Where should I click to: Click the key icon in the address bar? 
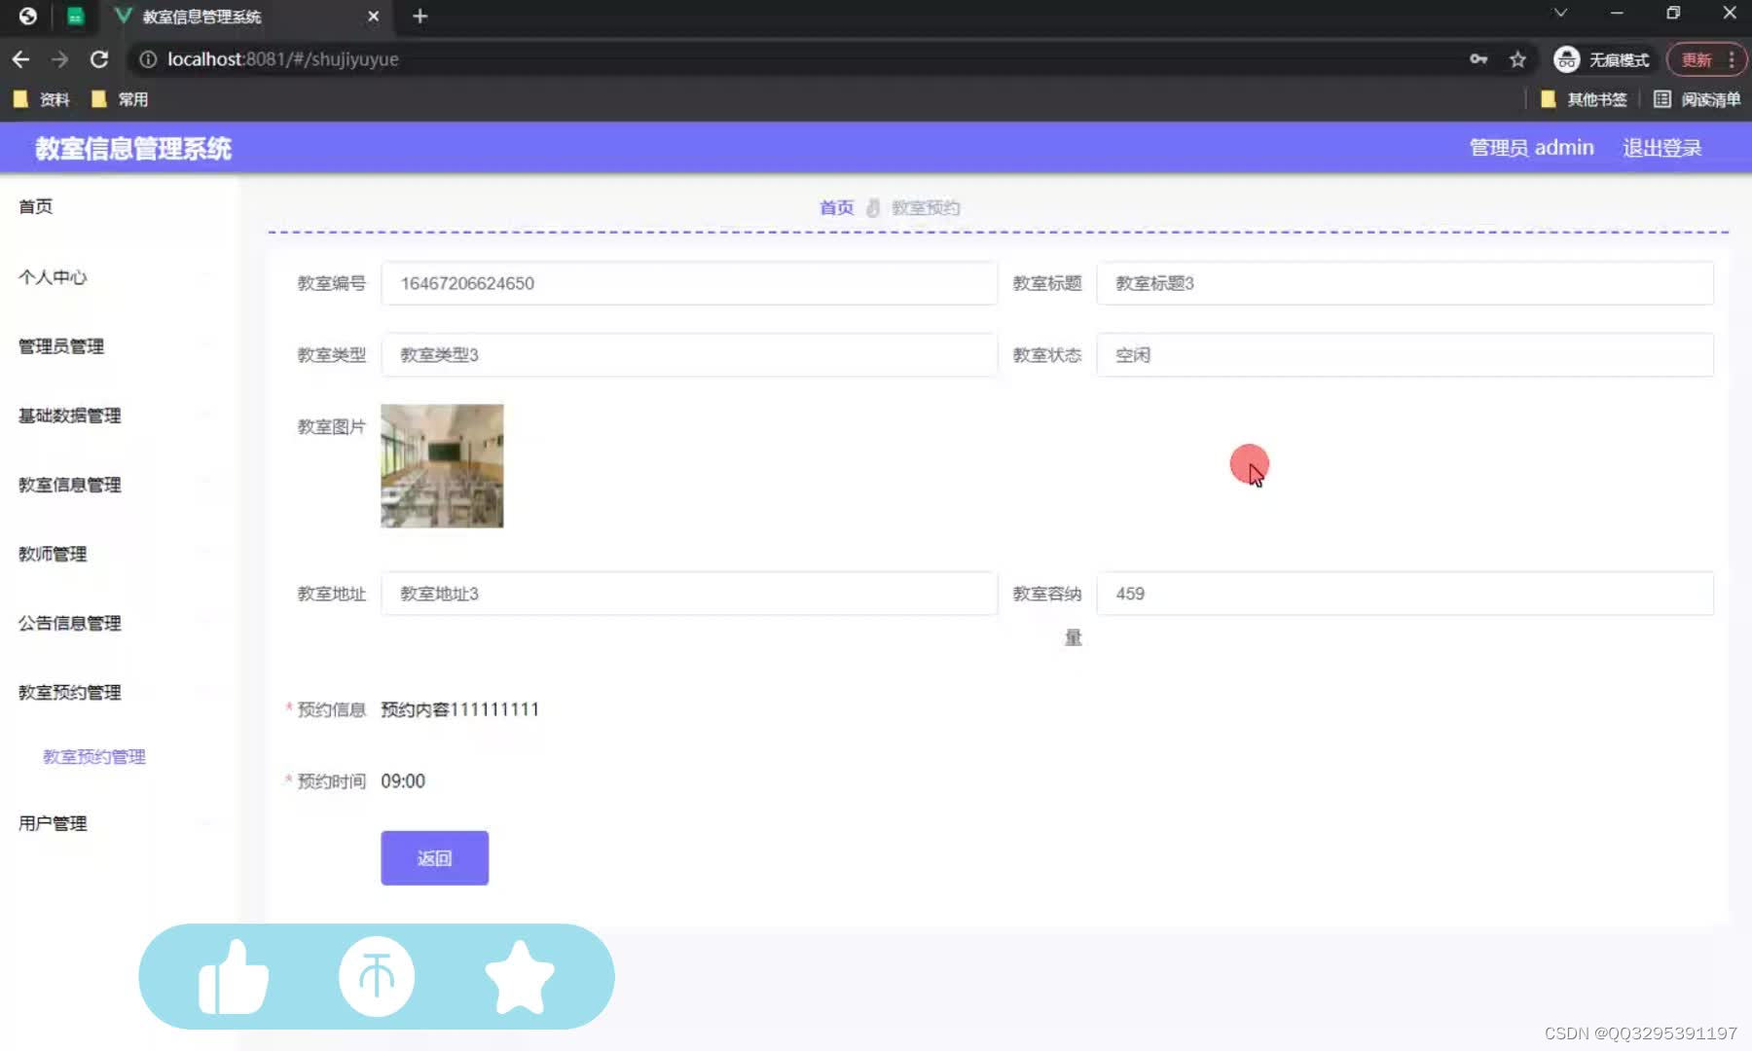tap(1478, 59)
